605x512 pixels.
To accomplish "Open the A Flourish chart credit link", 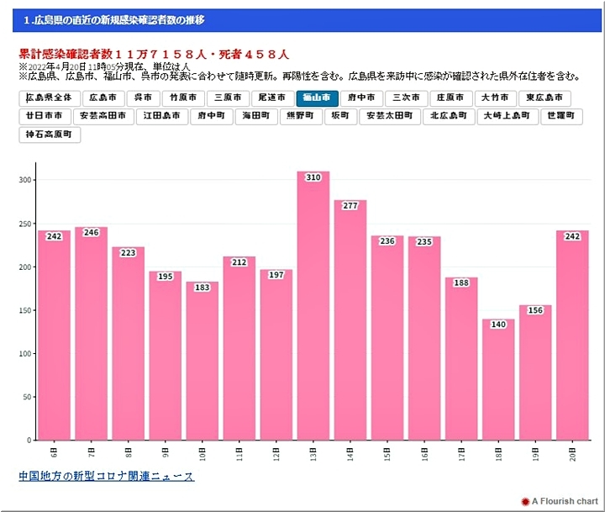I will (x=565, y=501).
